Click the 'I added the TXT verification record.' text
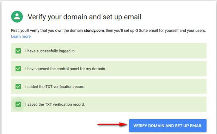The image size is (217, 134). click(55, 87)
